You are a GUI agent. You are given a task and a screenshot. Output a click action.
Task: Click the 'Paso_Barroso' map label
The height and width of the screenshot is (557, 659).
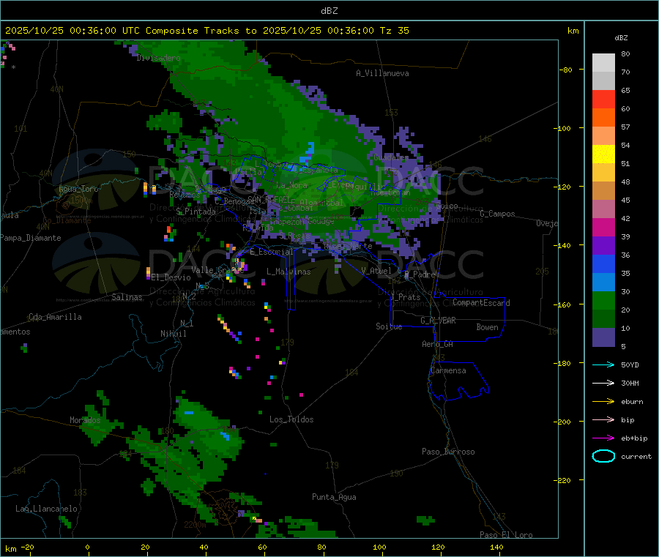coord(448,452)
